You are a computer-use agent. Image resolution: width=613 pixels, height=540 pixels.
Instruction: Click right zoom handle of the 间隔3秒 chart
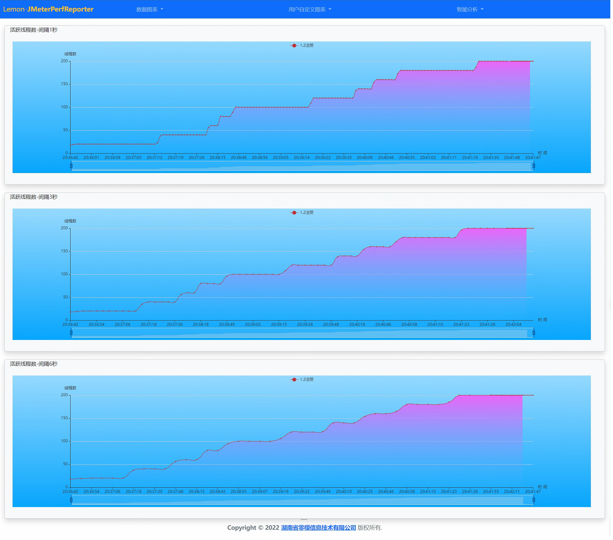534,333
